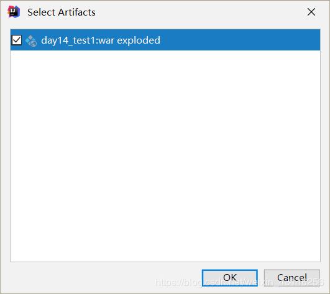Click the Select Artifacts title text
The width and height of the screenshot is (330, 294).
[x=62, y=12]
